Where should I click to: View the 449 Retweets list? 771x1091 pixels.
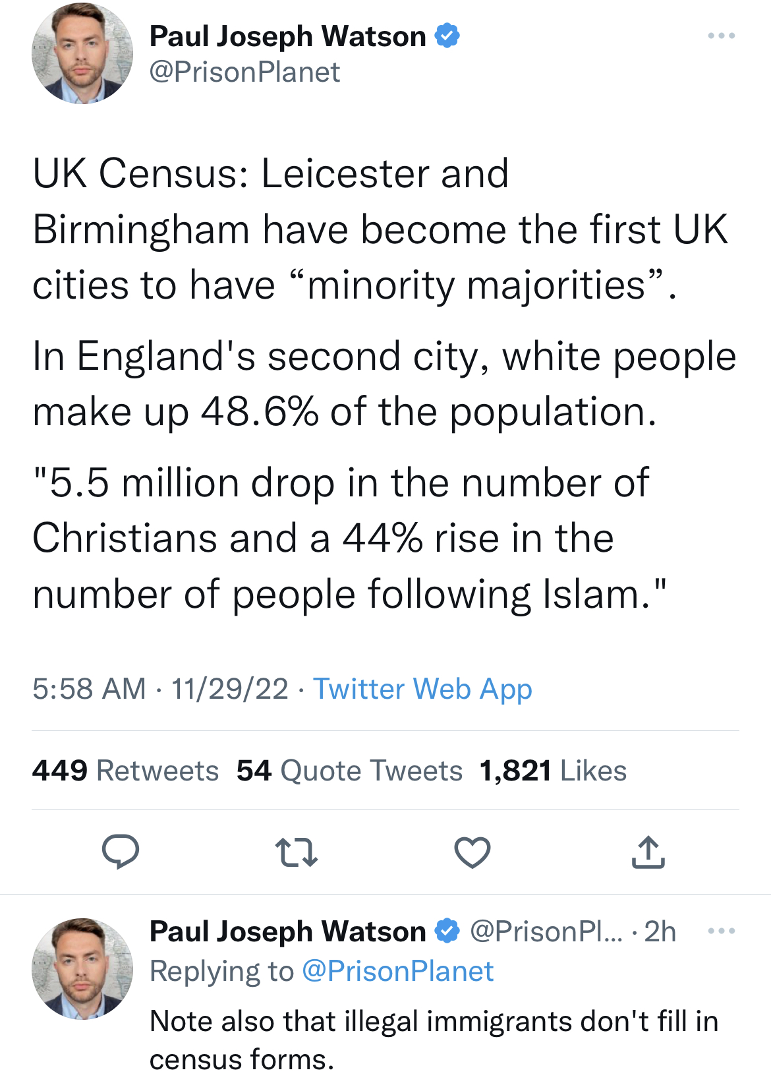pyautogui.click(x=125, y=770)
